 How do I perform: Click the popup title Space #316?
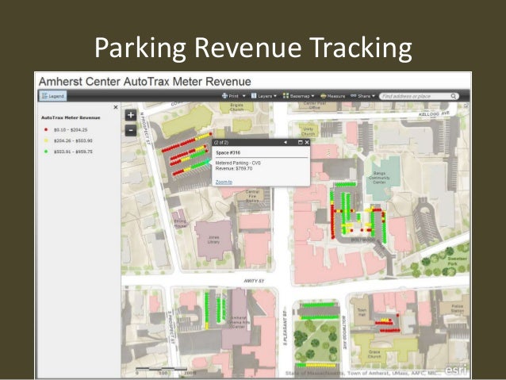click(x=228, y=152)
